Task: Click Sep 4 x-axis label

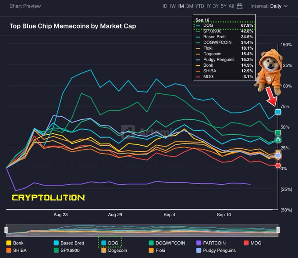Action: (169, 215)
